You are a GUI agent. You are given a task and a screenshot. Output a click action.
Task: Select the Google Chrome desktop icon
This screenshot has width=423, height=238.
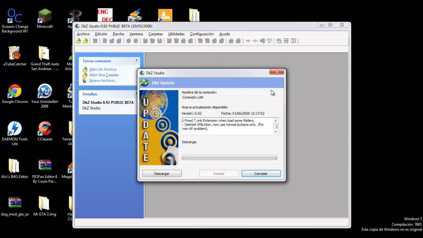coord(15,94)
